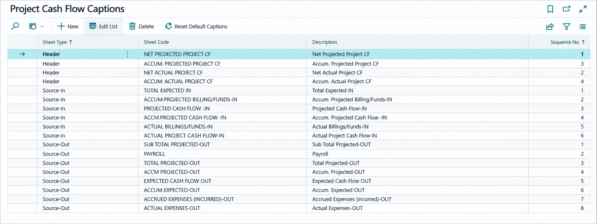The height and width of the screenshot is (224, 597).
Task: Click the search magnifier icon
Action: click(x=15, y=26)
